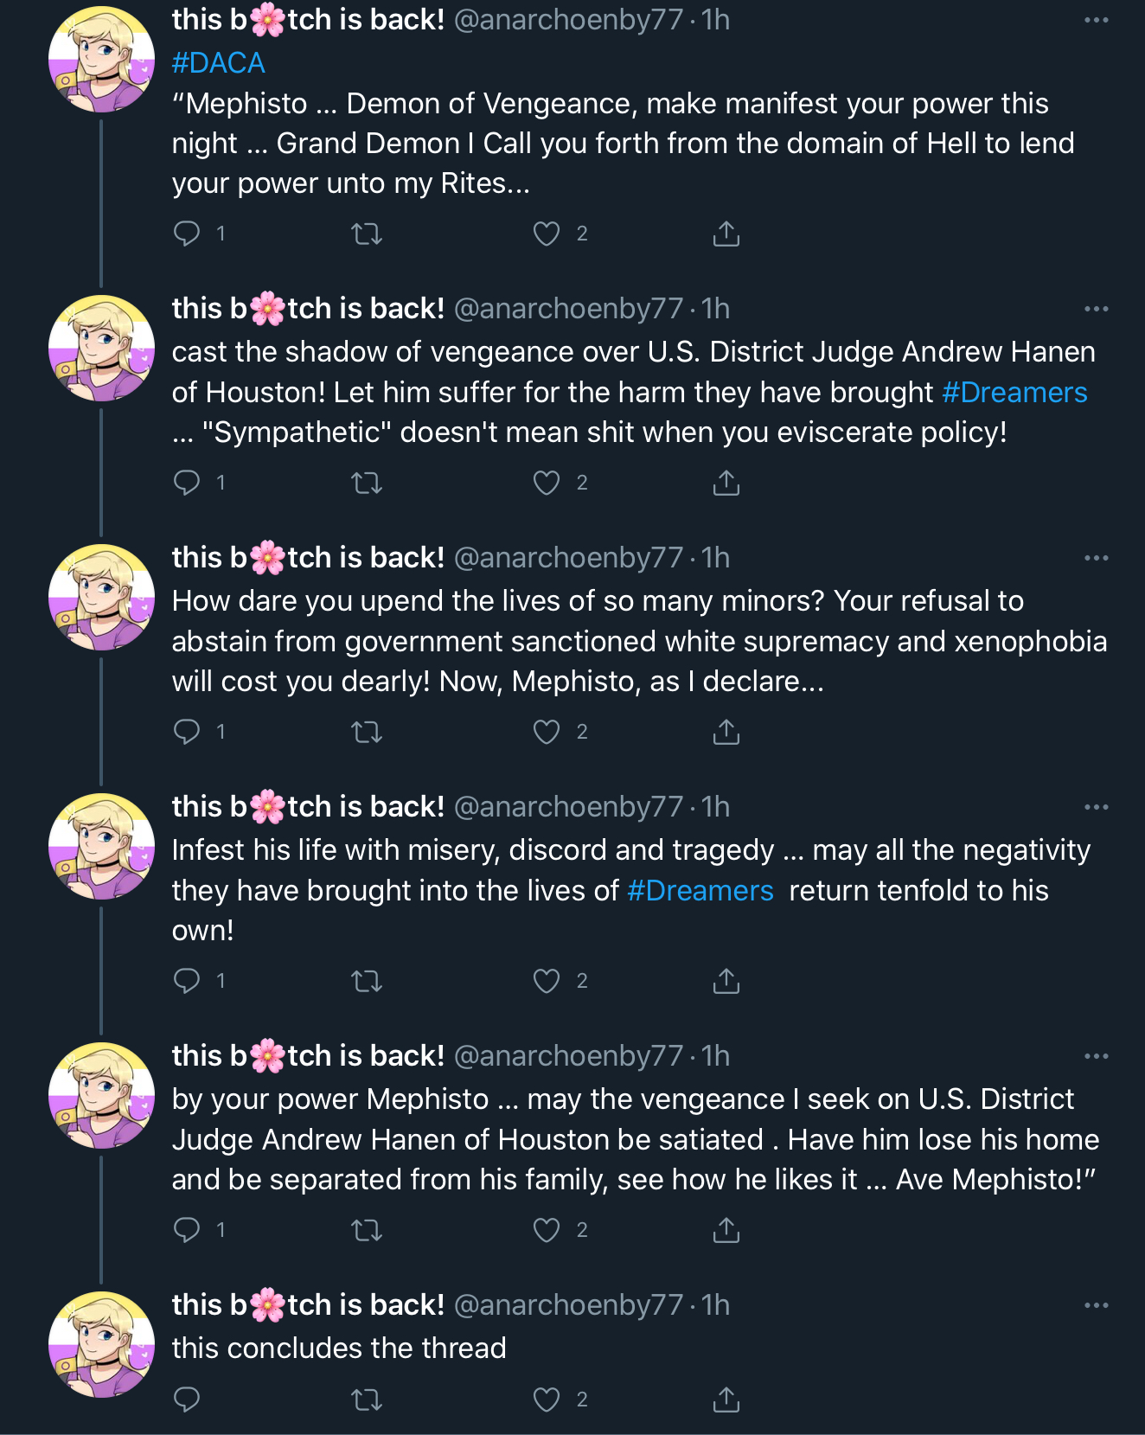
Task: Share the 'by your power Mephisto' tweet
Action: (x=726, y=1230)
